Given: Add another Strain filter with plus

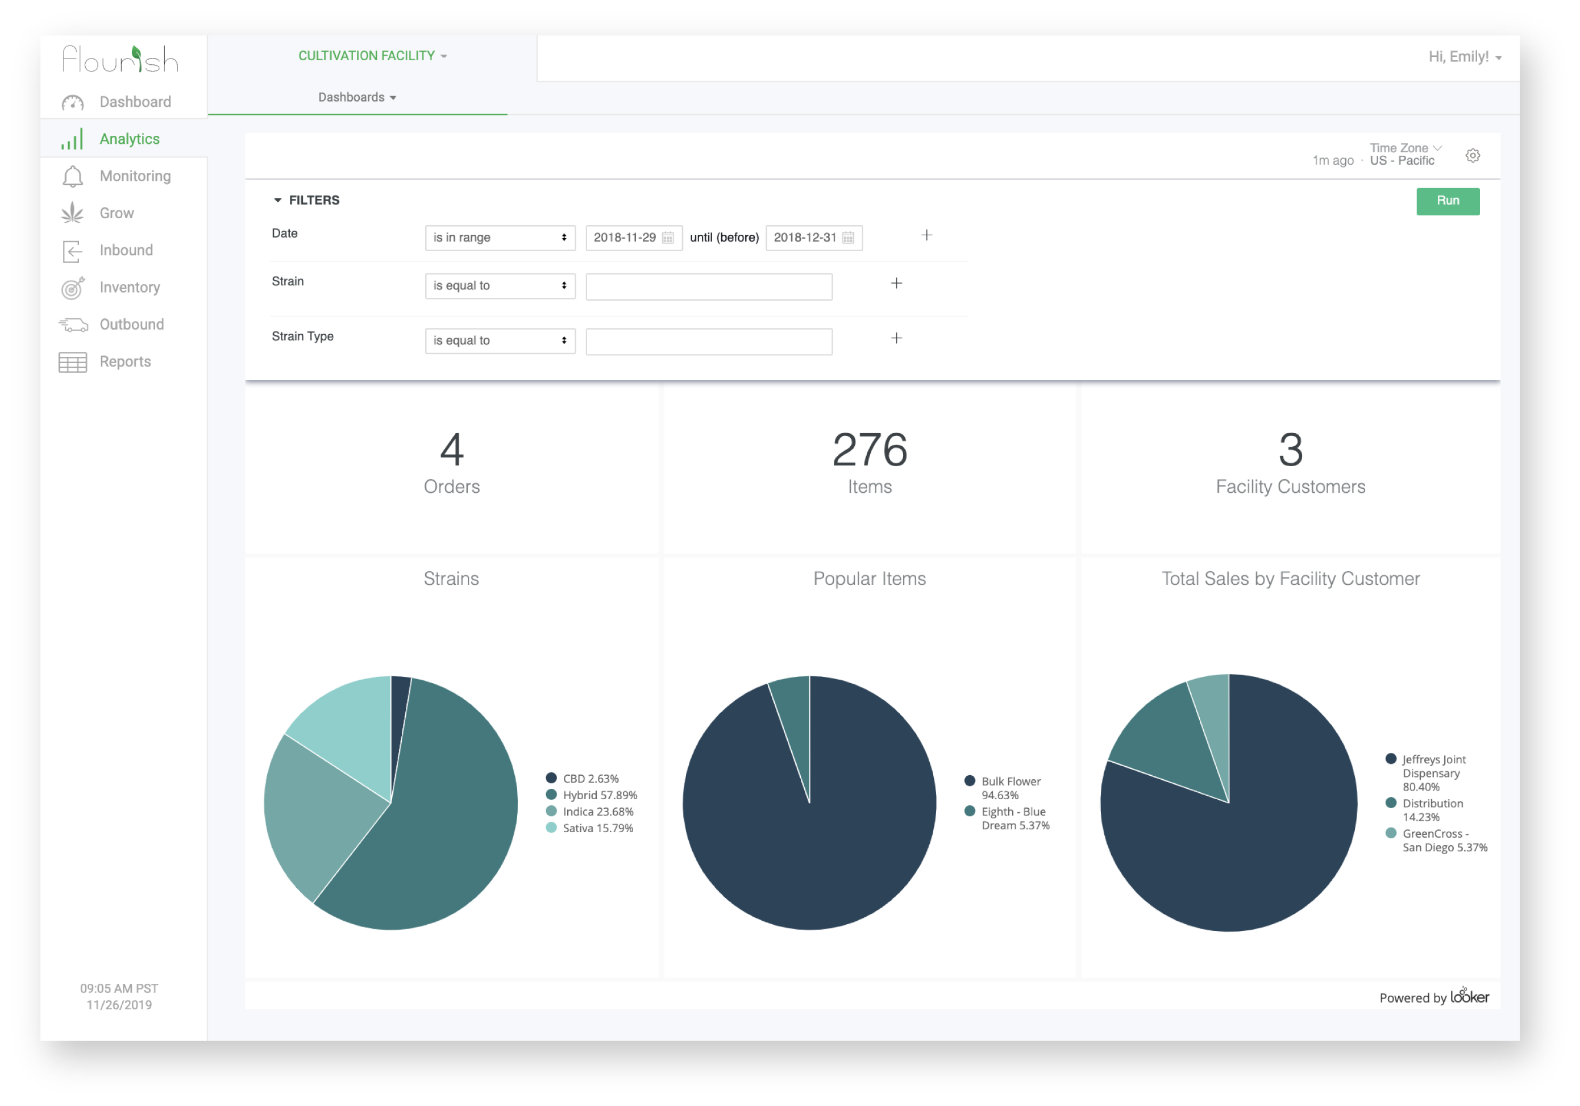Looking at the screenshot, I should click(x=896, y=284).
